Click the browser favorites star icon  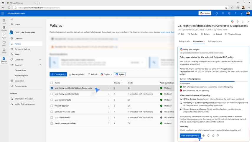pos(226,8)
